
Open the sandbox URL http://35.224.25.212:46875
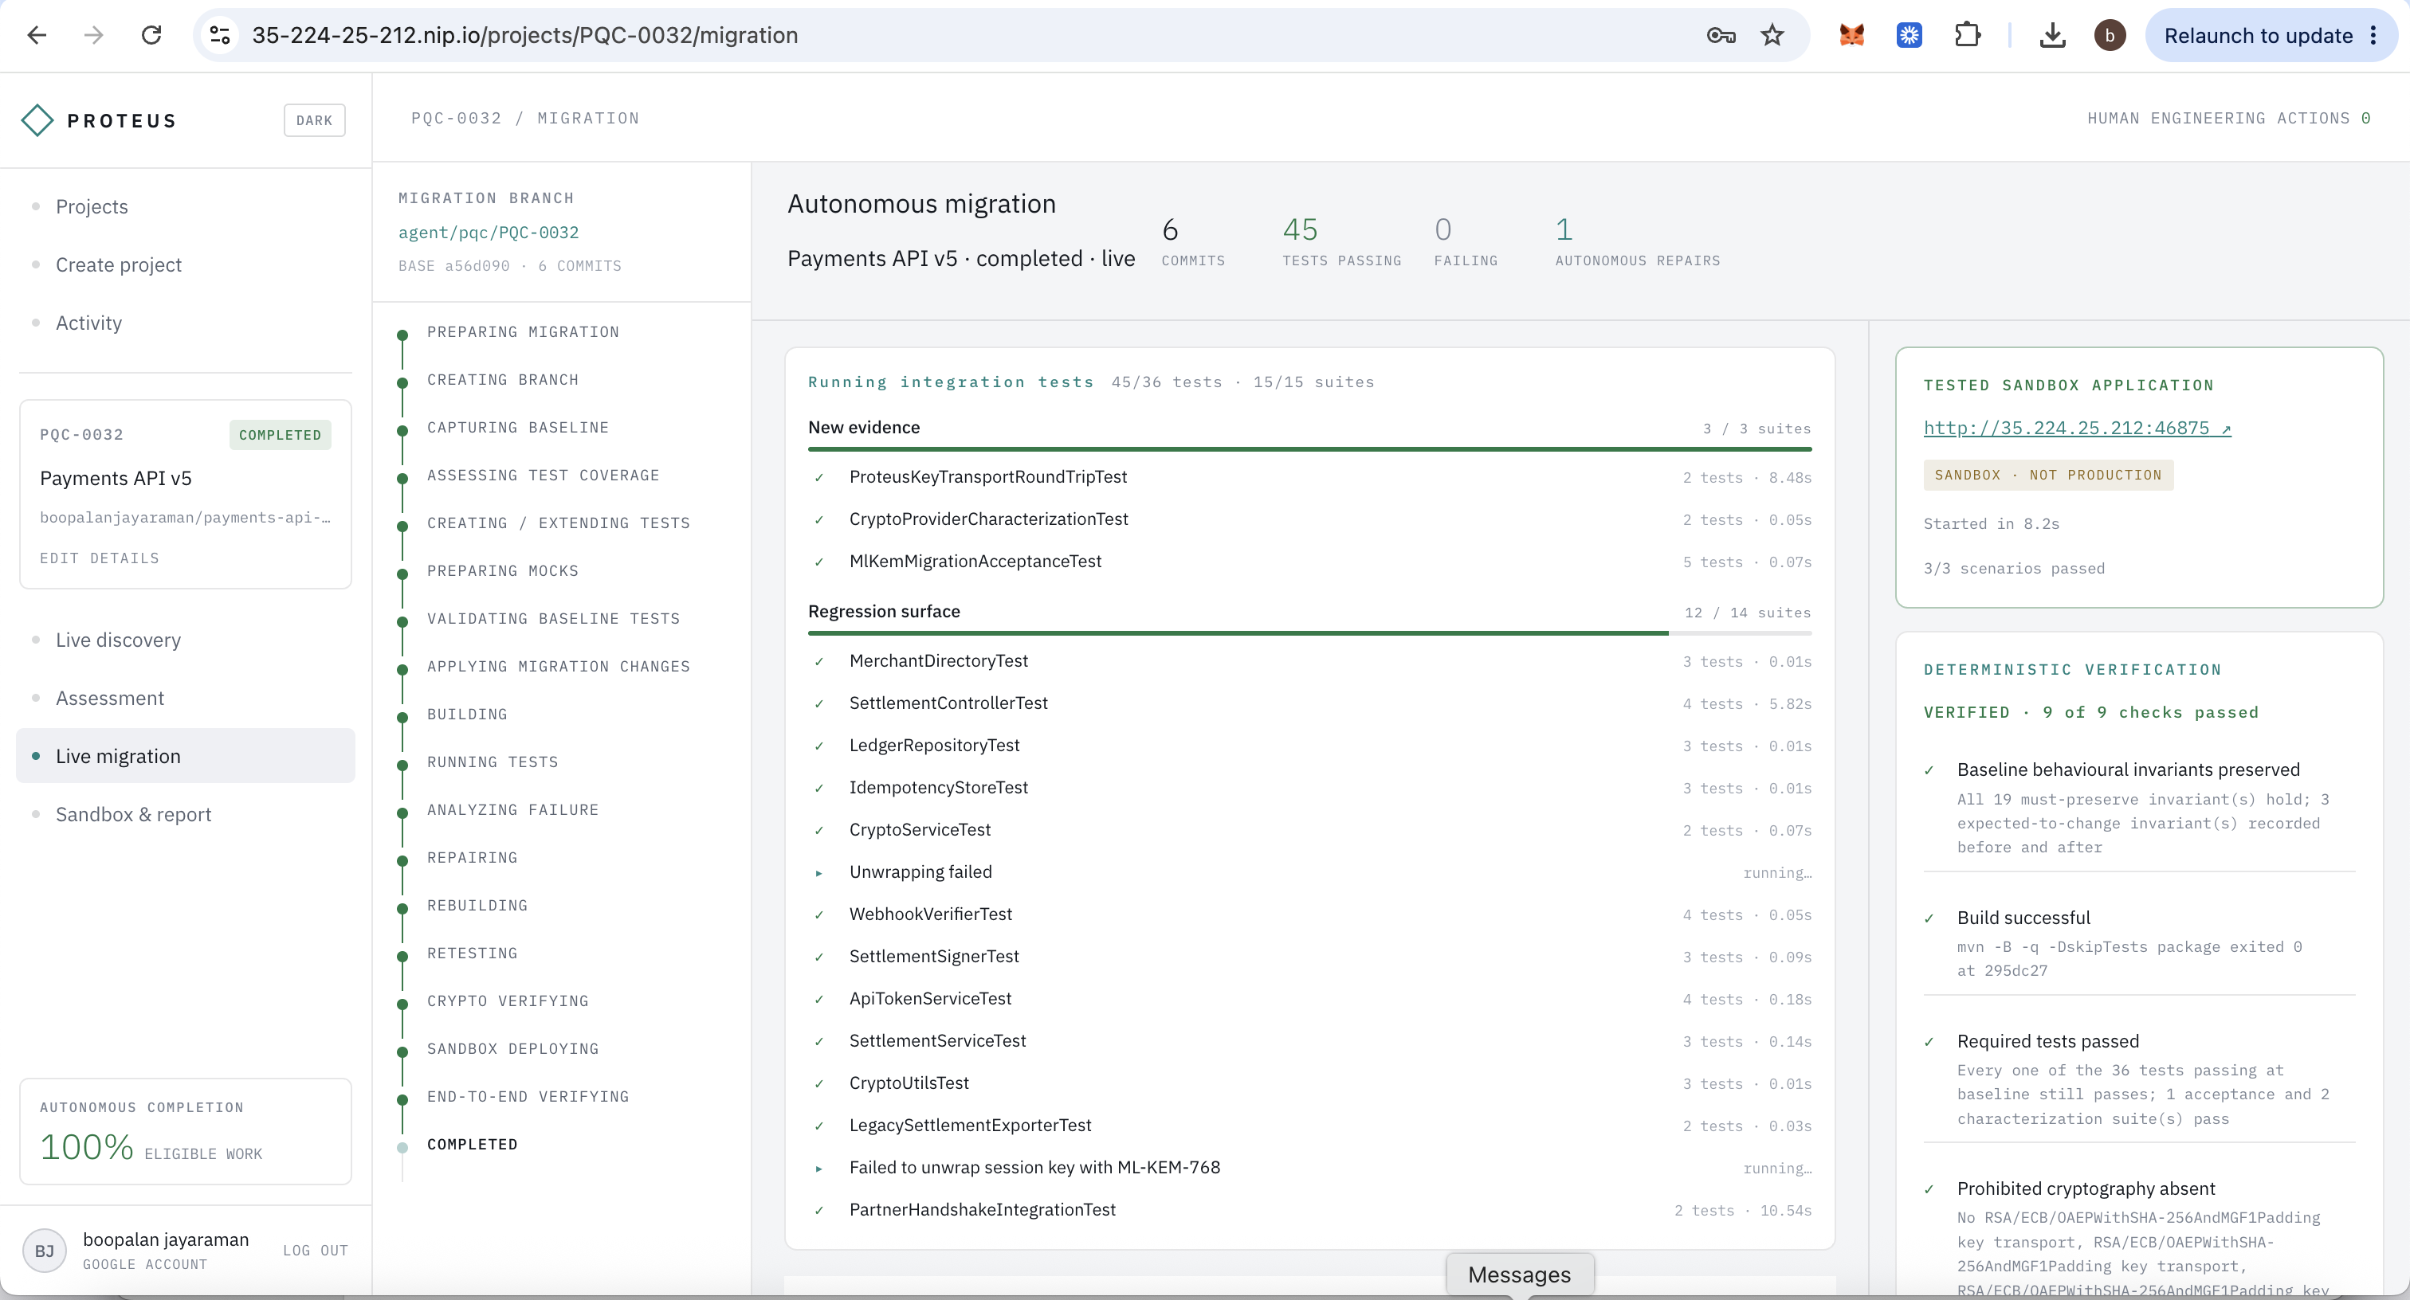[2077, 428]
